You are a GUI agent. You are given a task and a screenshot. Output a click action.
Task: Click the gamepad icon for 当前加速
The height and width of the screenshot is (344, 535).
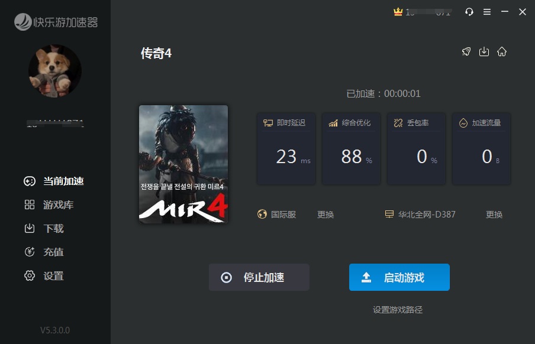30,181
